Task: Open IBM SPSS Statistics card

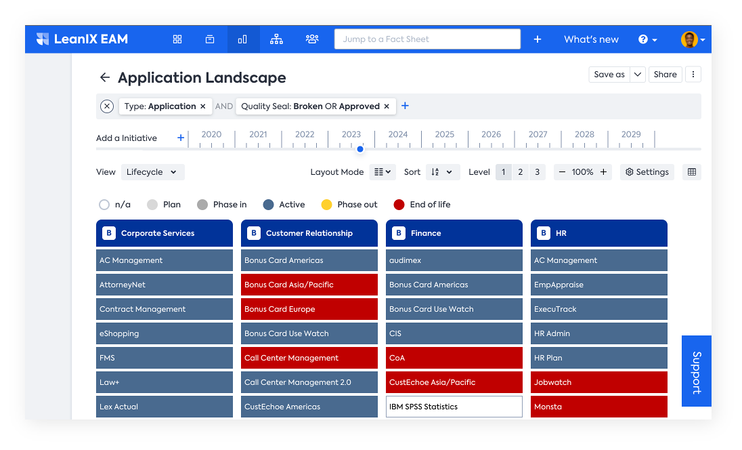Action: pyautogui.click(x=454, y=407)
